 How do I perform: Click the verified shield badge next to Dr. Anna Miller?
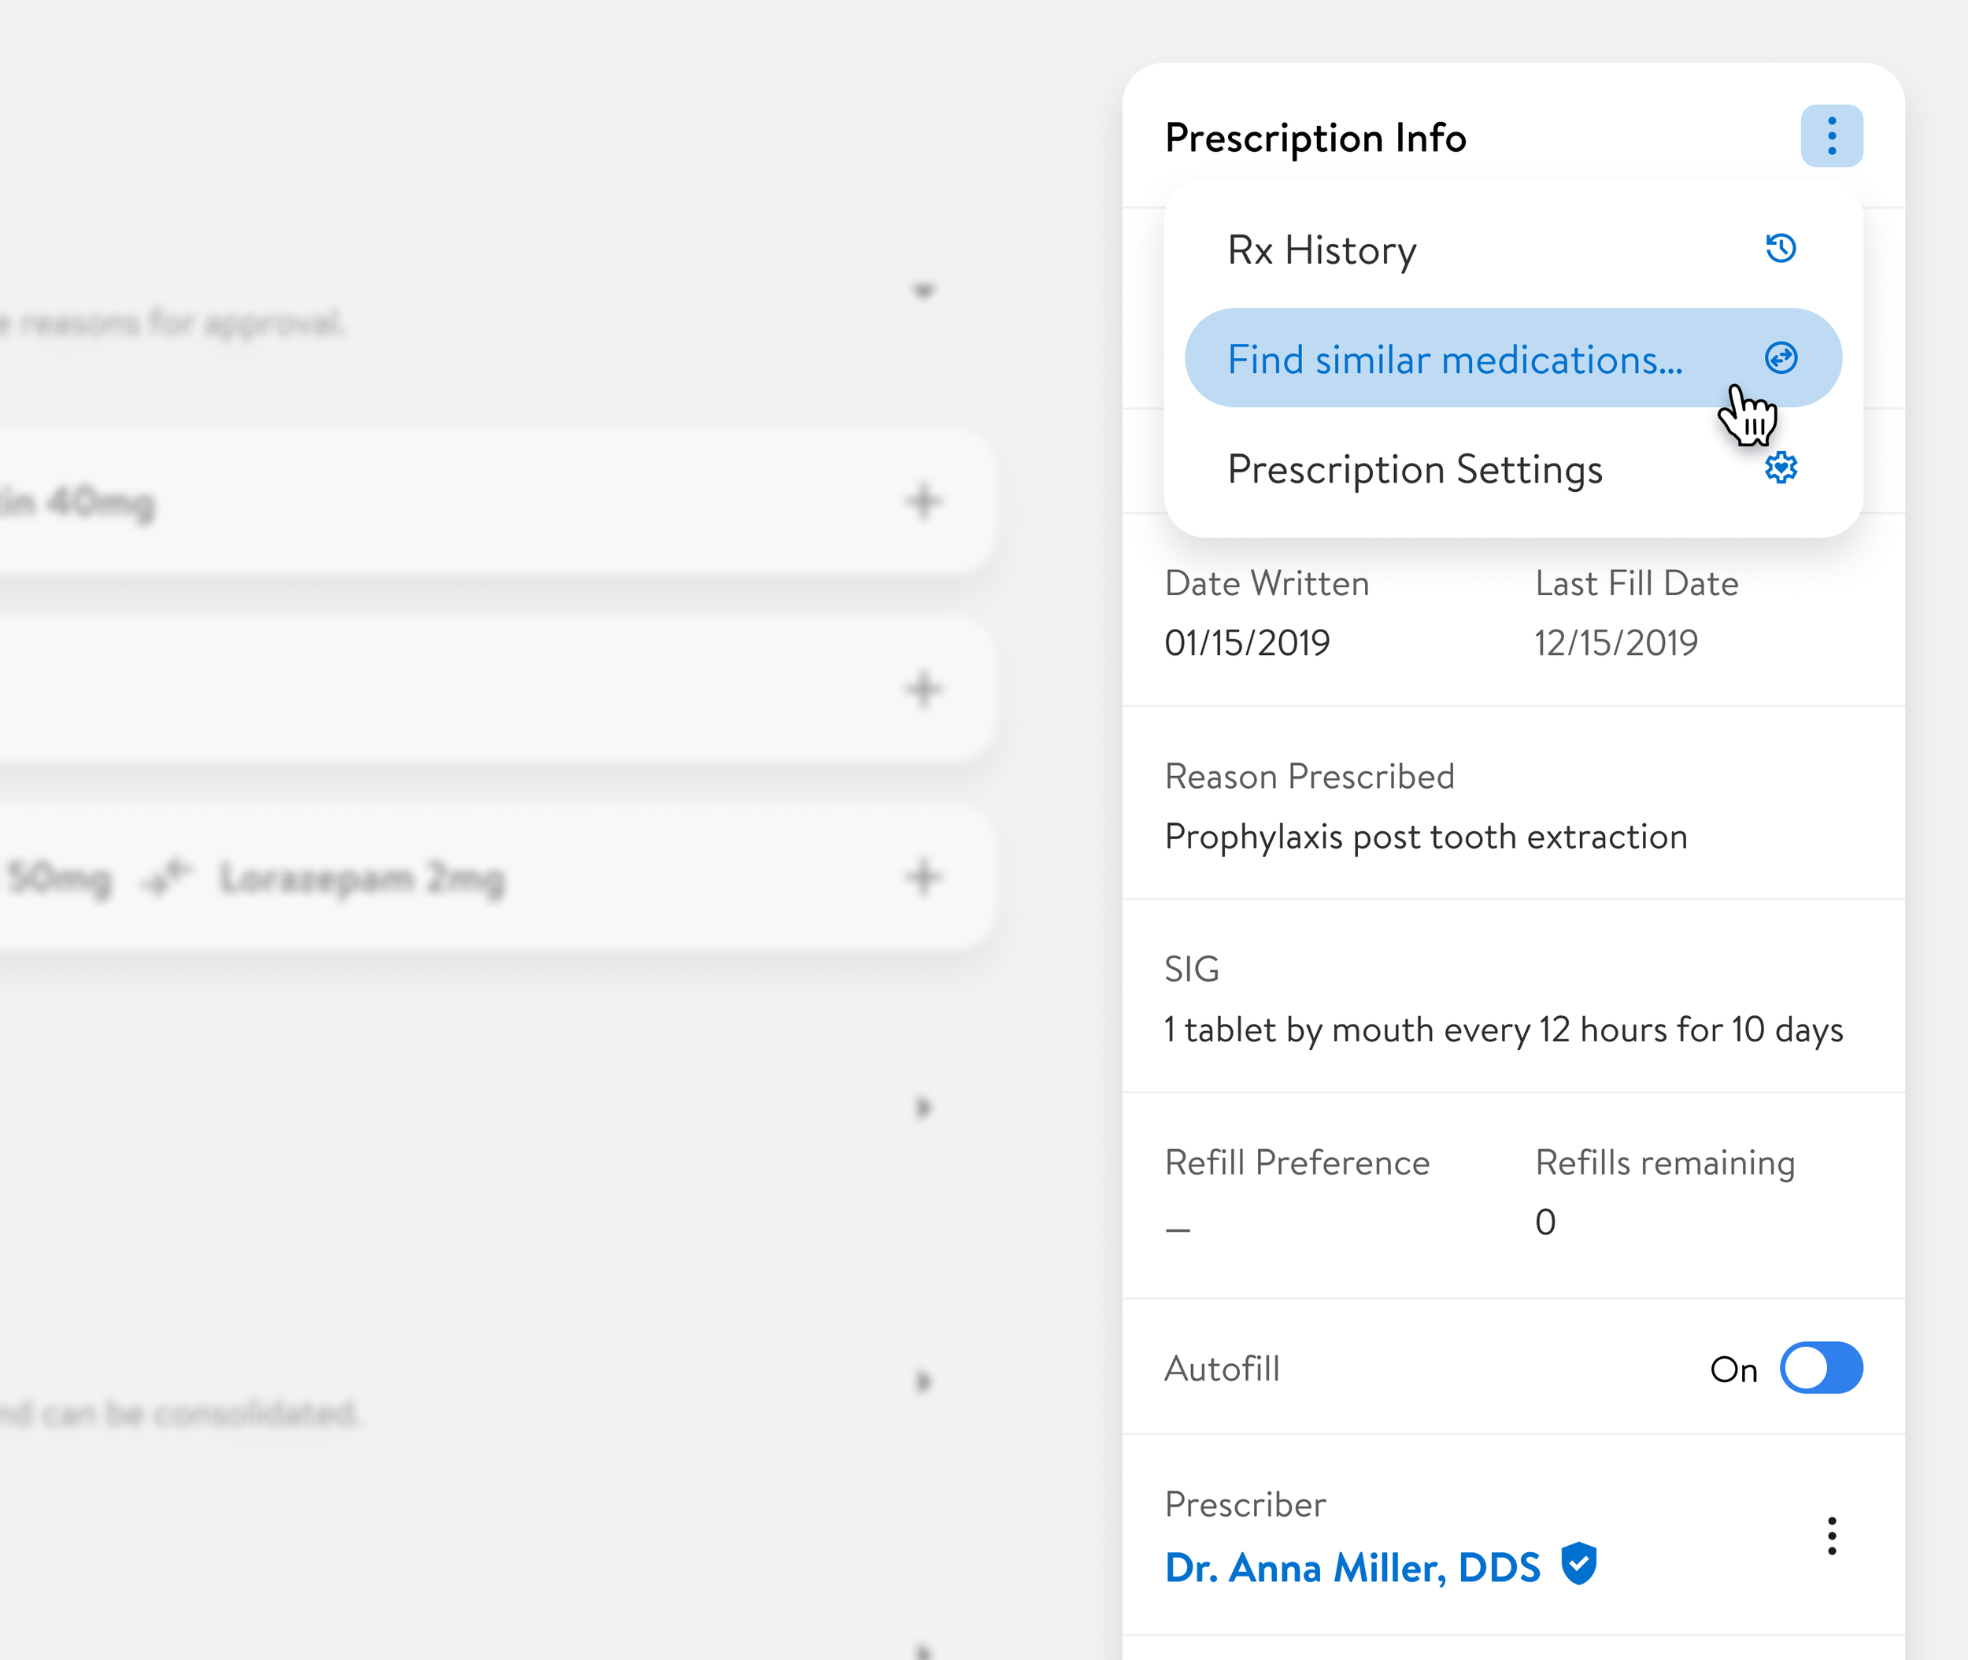pos(1578,1564)
